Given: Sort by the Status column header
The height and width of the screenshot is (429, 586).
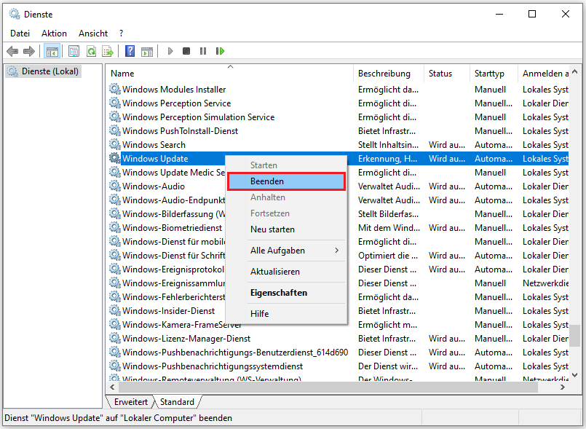Looking at the screenshot, I should (447, 74).
